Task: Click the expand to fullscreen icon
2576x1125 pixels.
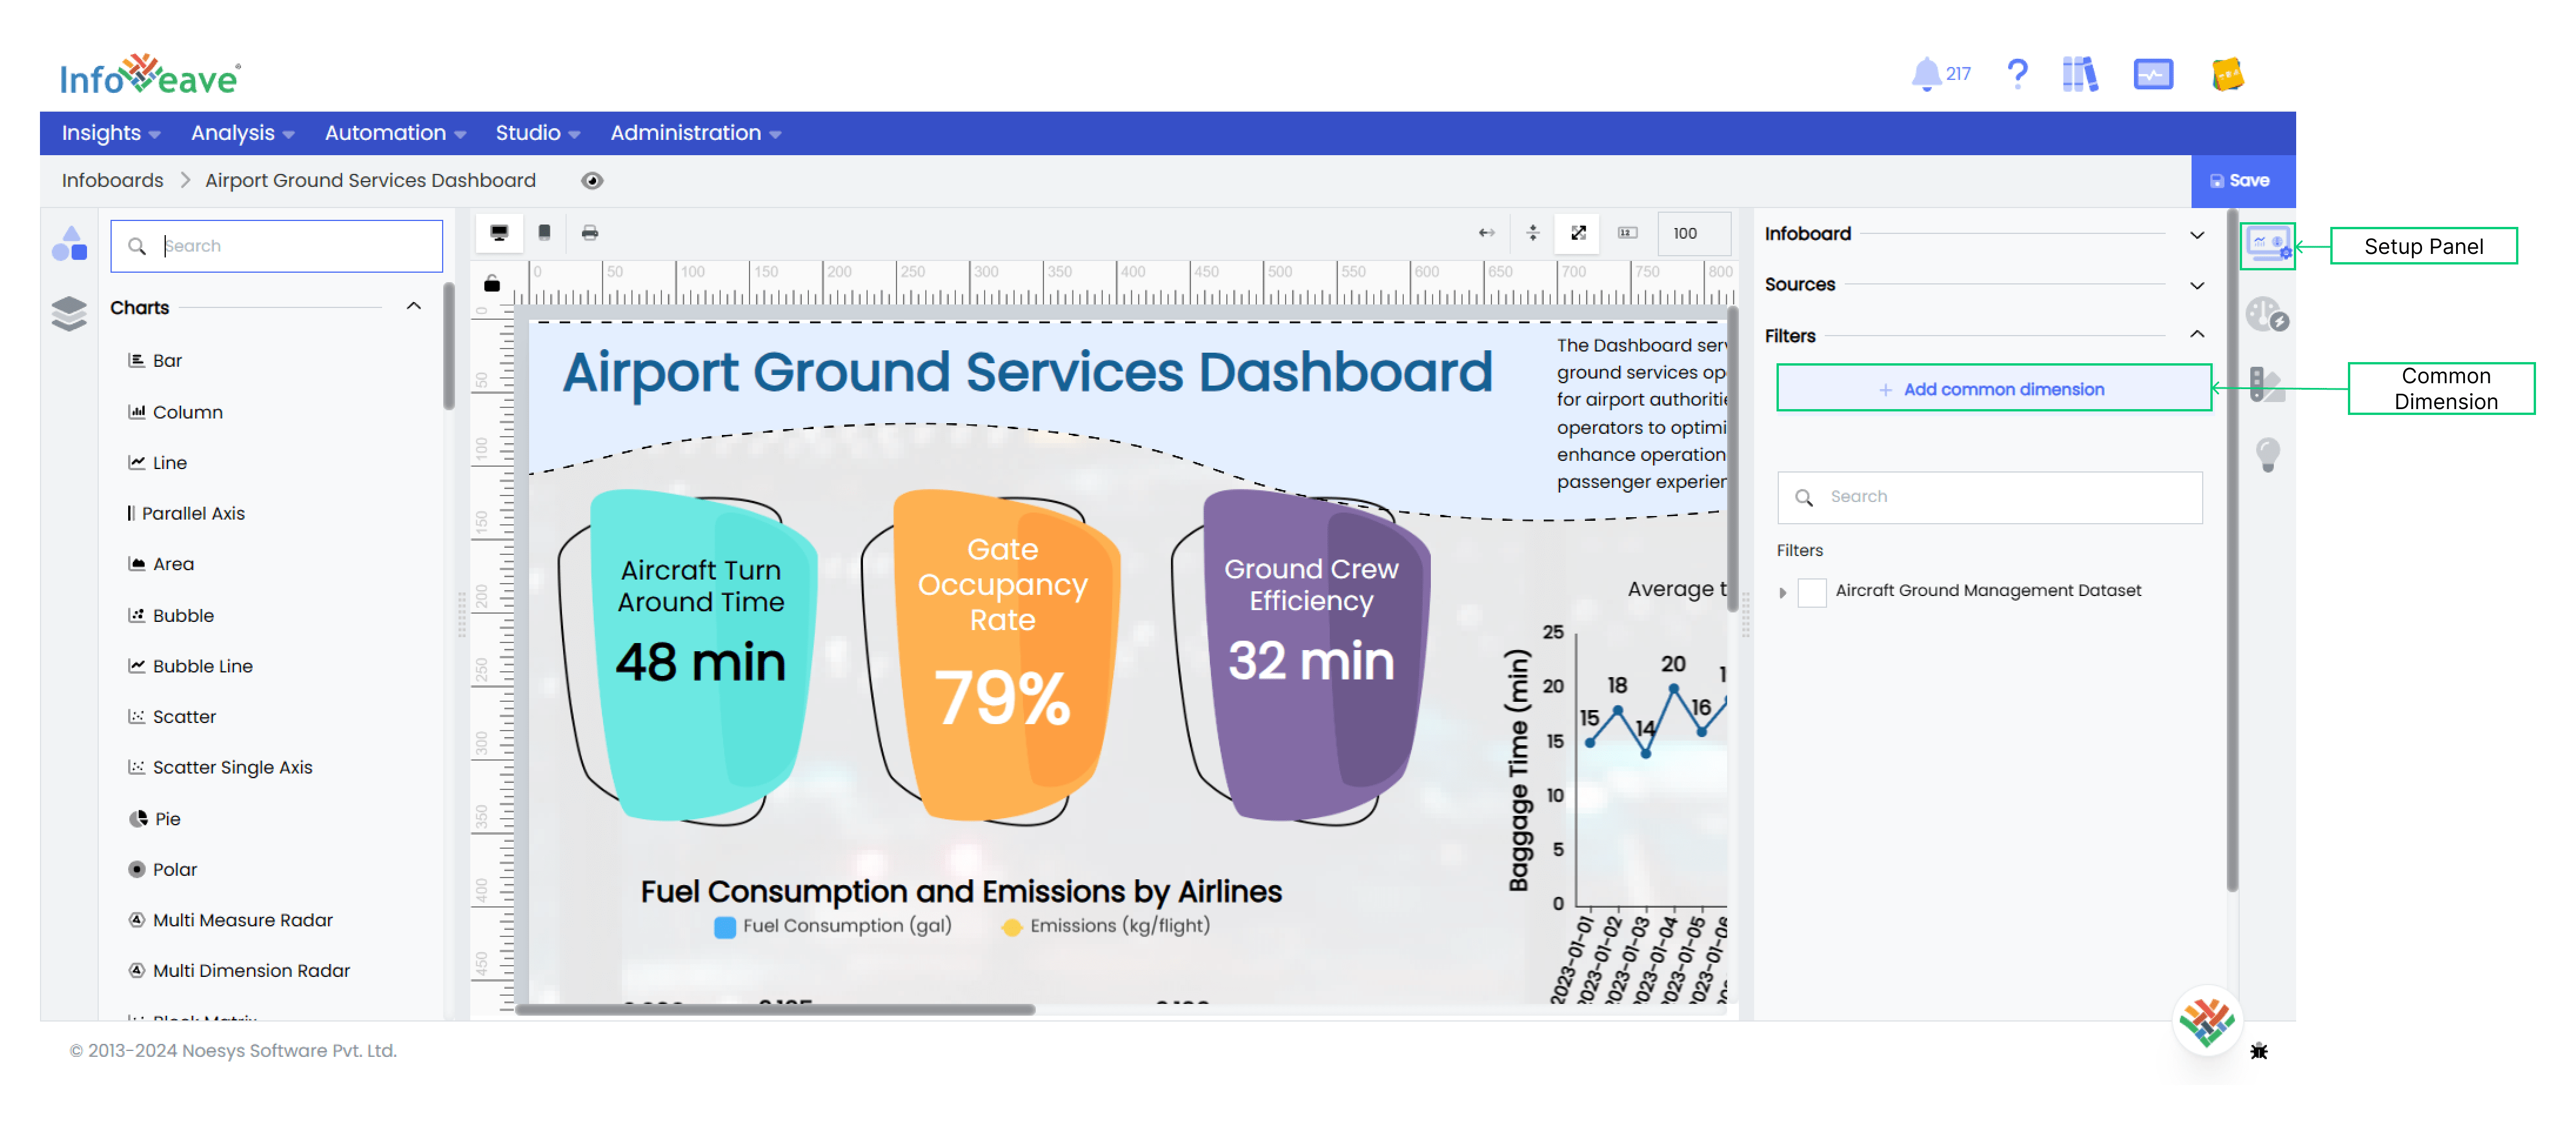Action: point(1578,233)
